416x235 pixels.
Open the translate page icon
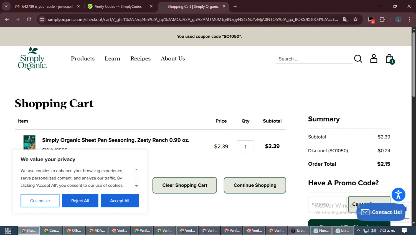pyautogui.click(x=346, y=19)
